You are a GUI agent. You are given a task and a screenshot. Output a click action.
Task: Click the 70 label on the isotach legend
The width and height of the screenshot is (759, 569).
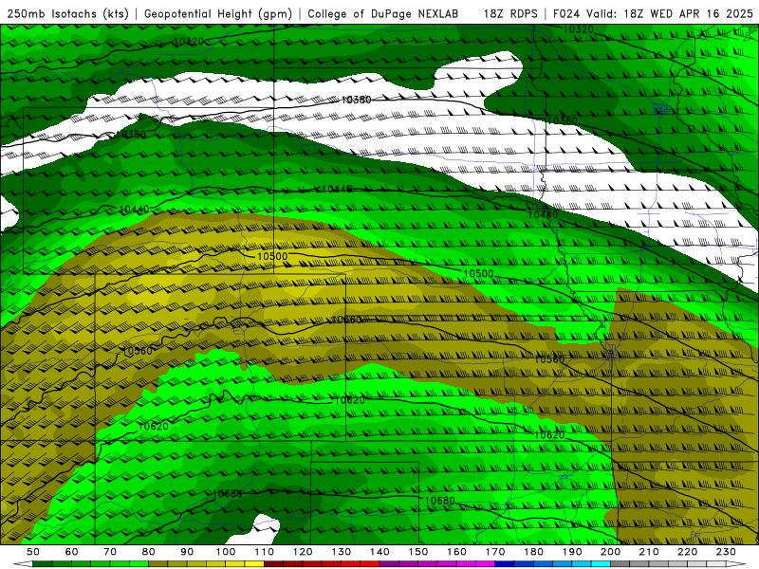point(110,552)
